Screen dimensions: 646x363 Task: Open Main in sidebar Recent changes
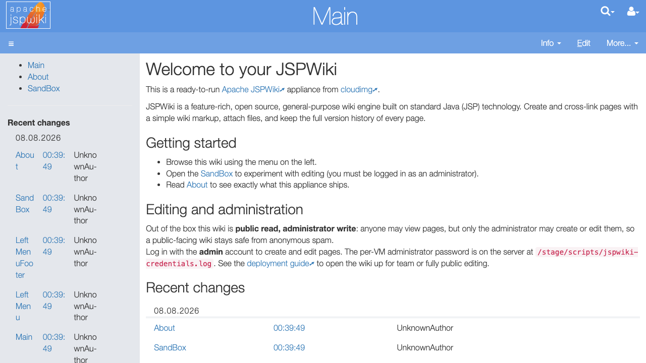[x=24, y=337]
